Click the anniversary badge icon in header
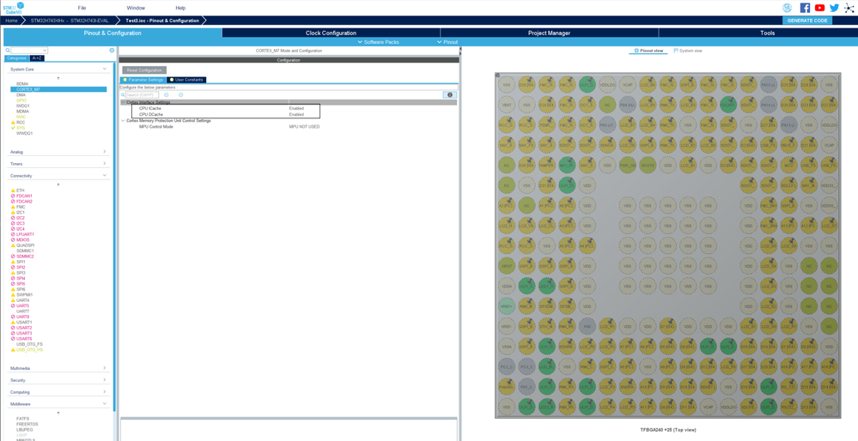The width and height of the screenshot is (858, 441). pyautogui.click(x=787, y=8)
